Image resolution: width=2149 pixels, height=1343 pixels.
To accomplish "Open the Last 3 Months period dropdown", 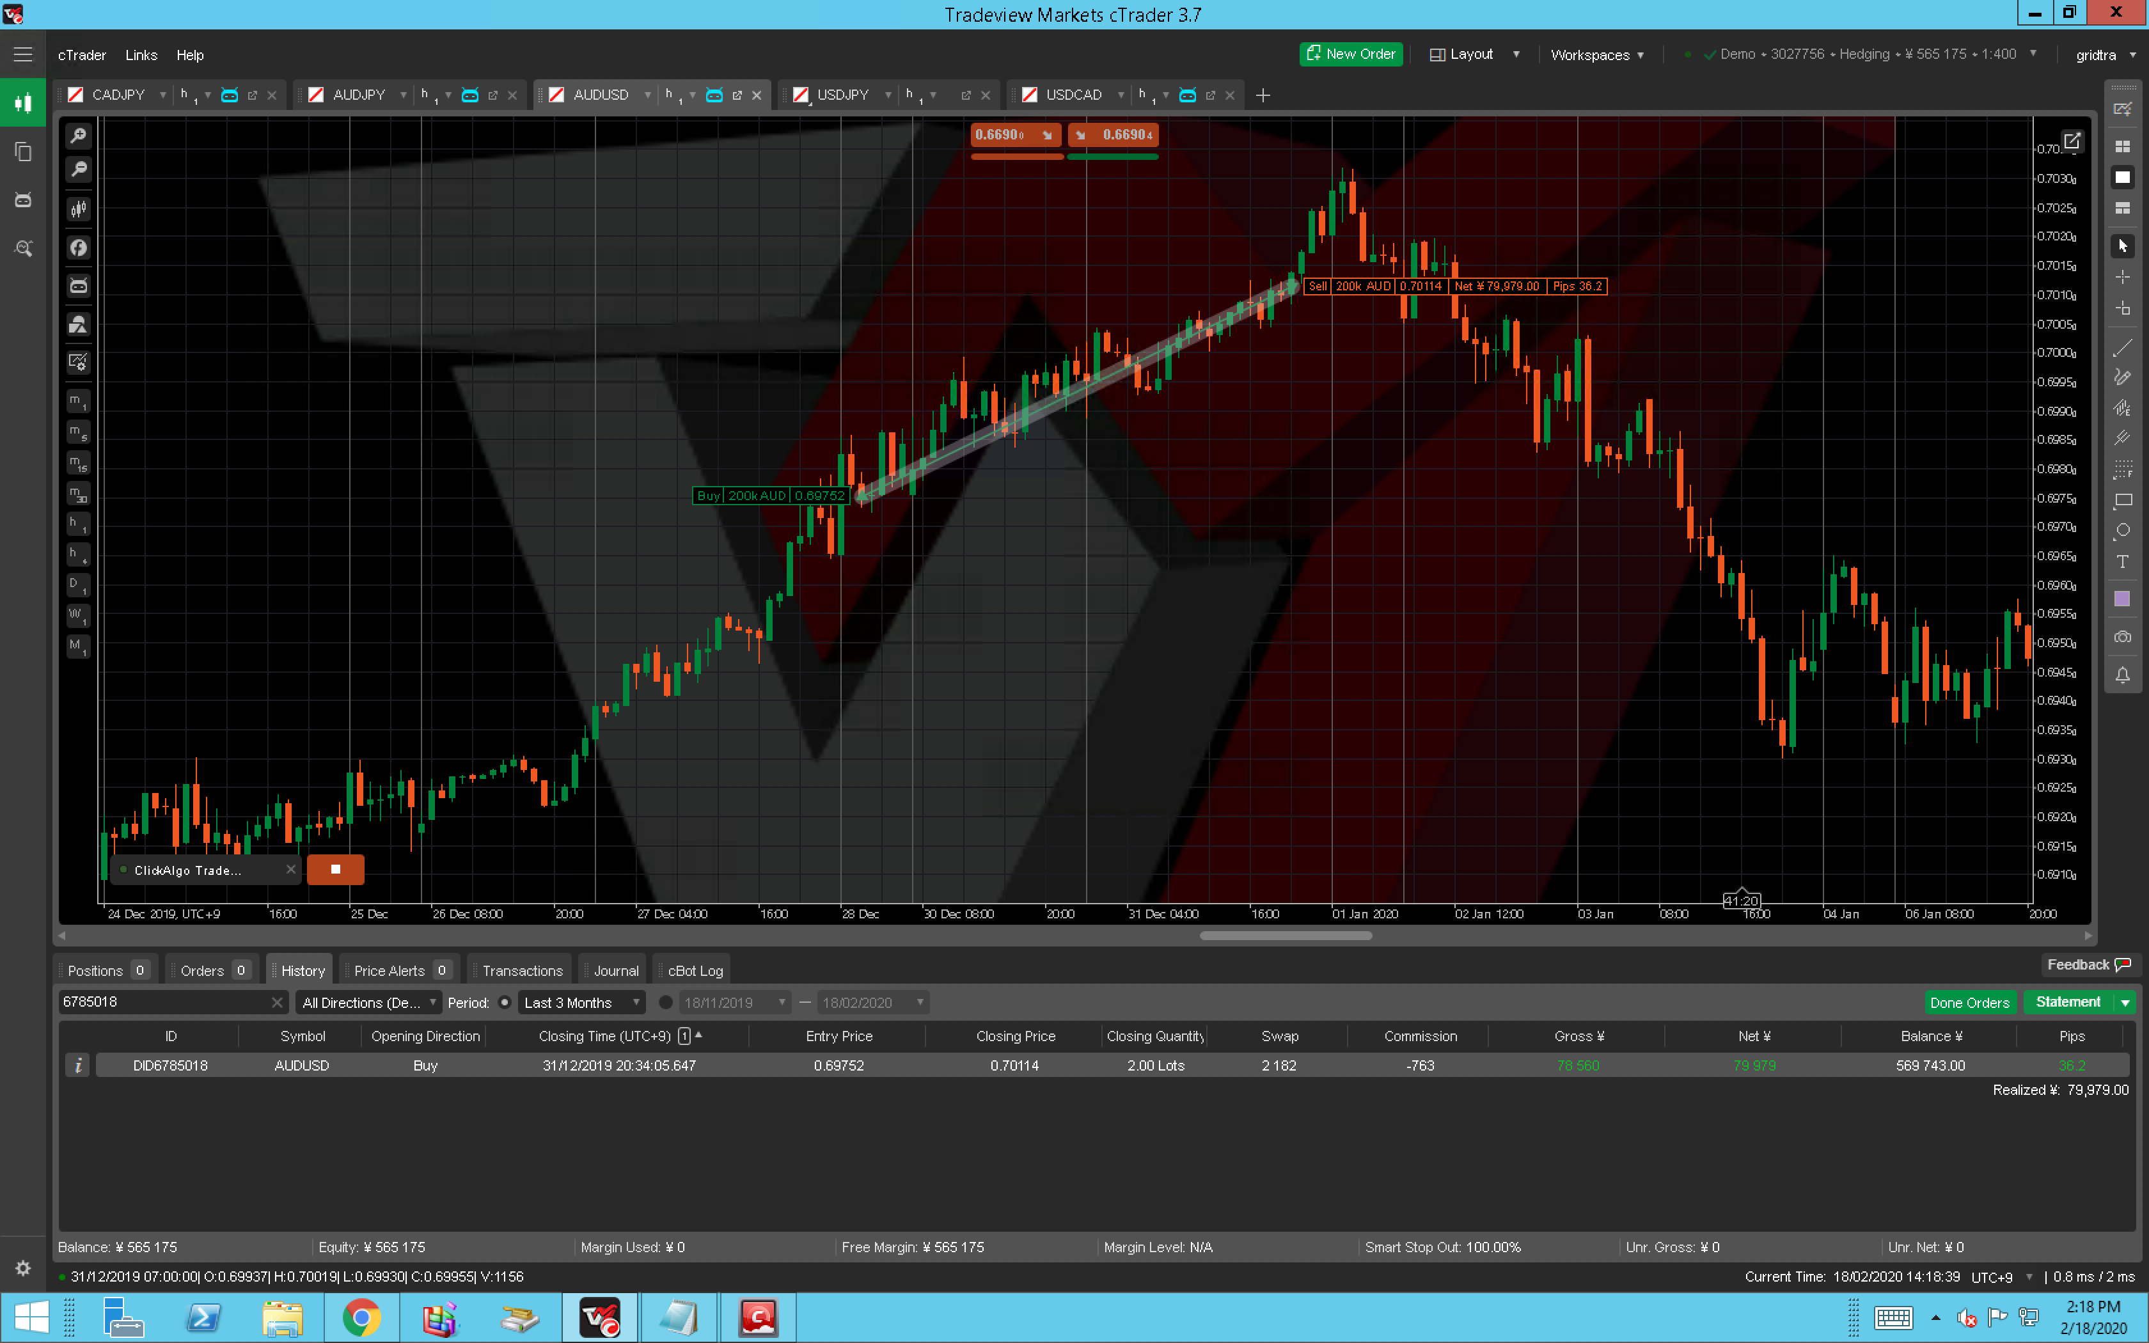I will (x=581, y=1003).
